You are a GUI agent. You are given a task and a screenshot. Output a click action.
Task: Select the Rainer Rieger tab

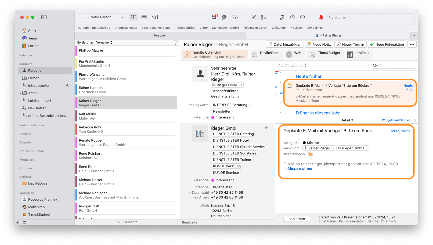[x=328, y=35]
